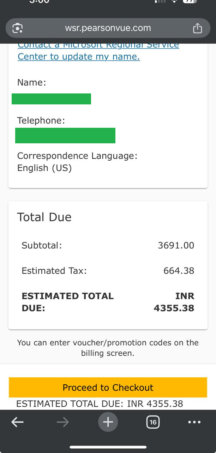Tap the Total Due heading

(44, 217)
